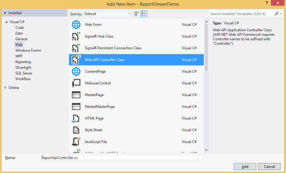Image resolution: width=286 pixels, height=173 pixels.
Task: Close the Add New Item dialog
Action: tap(278, 3)
